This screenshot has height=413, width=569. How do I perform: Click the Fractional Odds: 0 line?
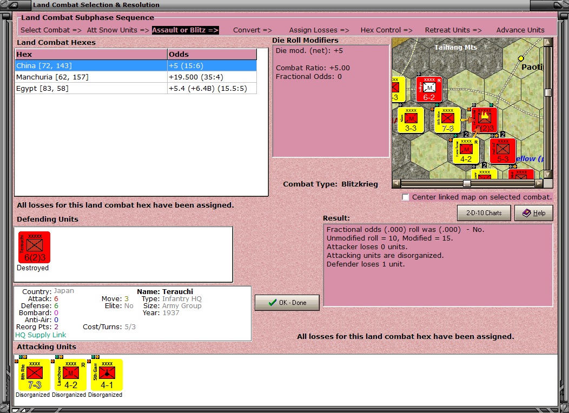[309, 77]
